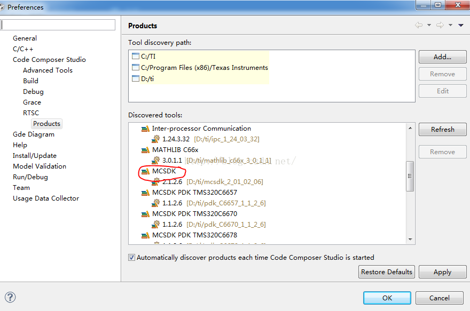Image resolution: width=470 pixels, height=311 pixels.
Task: Select version row '2.1.2.6'
Action: point(213,182)
